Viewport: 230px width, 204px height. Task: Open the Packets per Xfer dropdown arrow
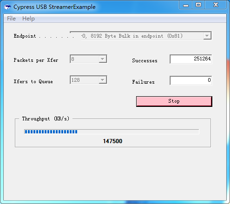point(103,59)
